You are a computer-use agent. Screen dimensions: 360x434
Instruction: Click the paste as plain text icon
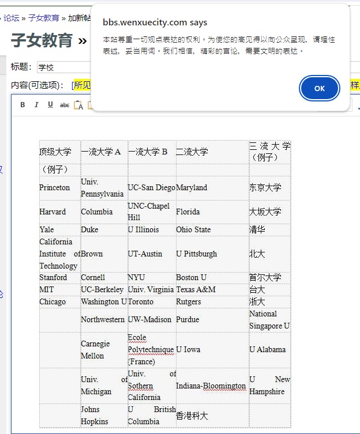coord(78,105)
